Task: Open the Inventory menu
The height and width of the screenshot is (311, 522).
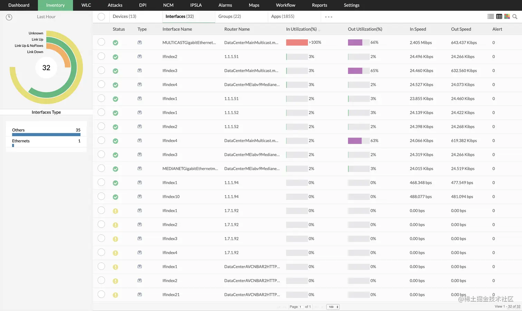Action: point(56,5)
